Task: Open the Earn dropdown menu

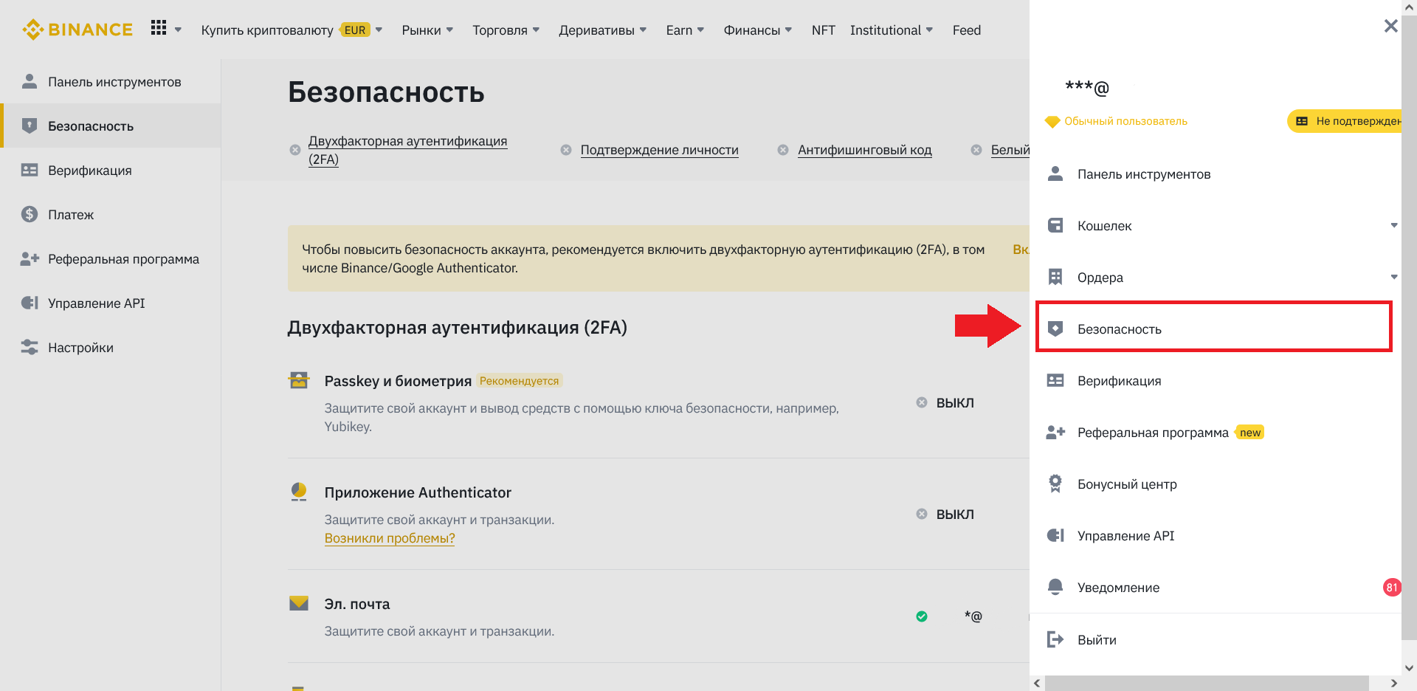Action: (x=685, y=30)
